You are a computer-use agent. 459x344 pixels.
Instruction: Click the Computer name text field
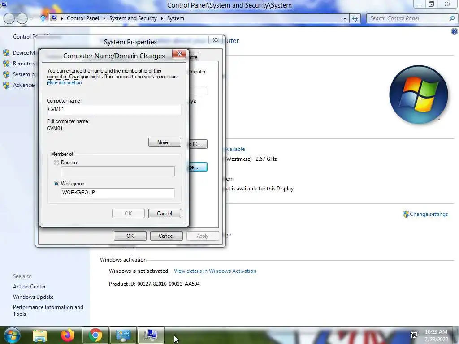pos(114,109)
